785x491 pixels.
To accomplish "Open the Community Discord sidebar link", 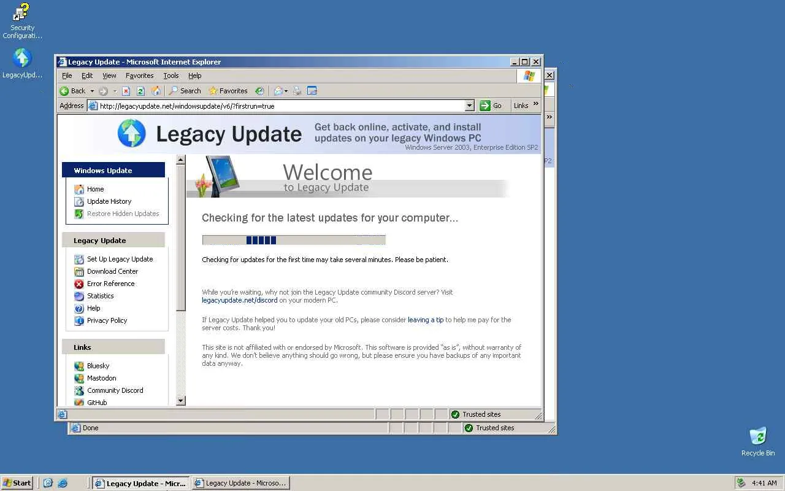I will [x=115, y=390].
